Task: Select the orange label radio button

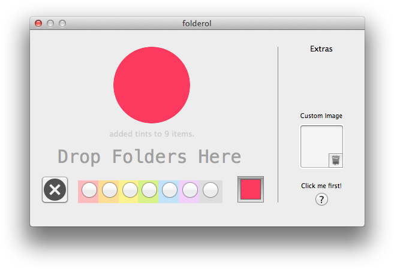Action: [x=109, y=191]
